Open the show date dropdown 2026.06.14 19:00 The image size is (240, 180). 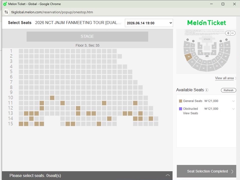(149, 23)
